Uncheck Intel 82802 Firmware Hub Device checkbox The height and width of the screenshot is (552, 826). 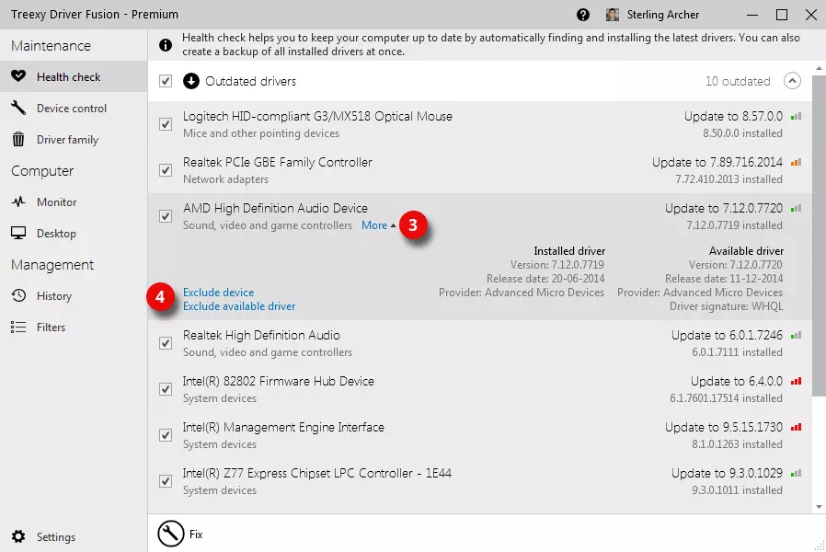(x=166, y=389)
